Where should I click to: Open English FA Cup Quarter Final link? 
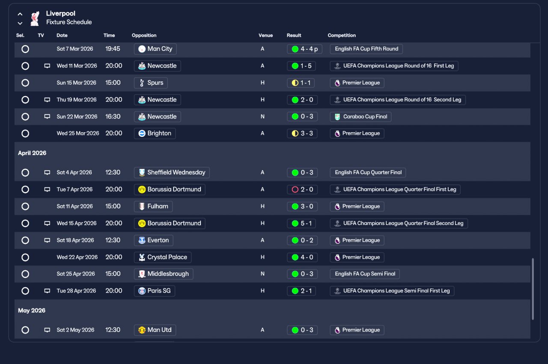click(x=368, y=172)
